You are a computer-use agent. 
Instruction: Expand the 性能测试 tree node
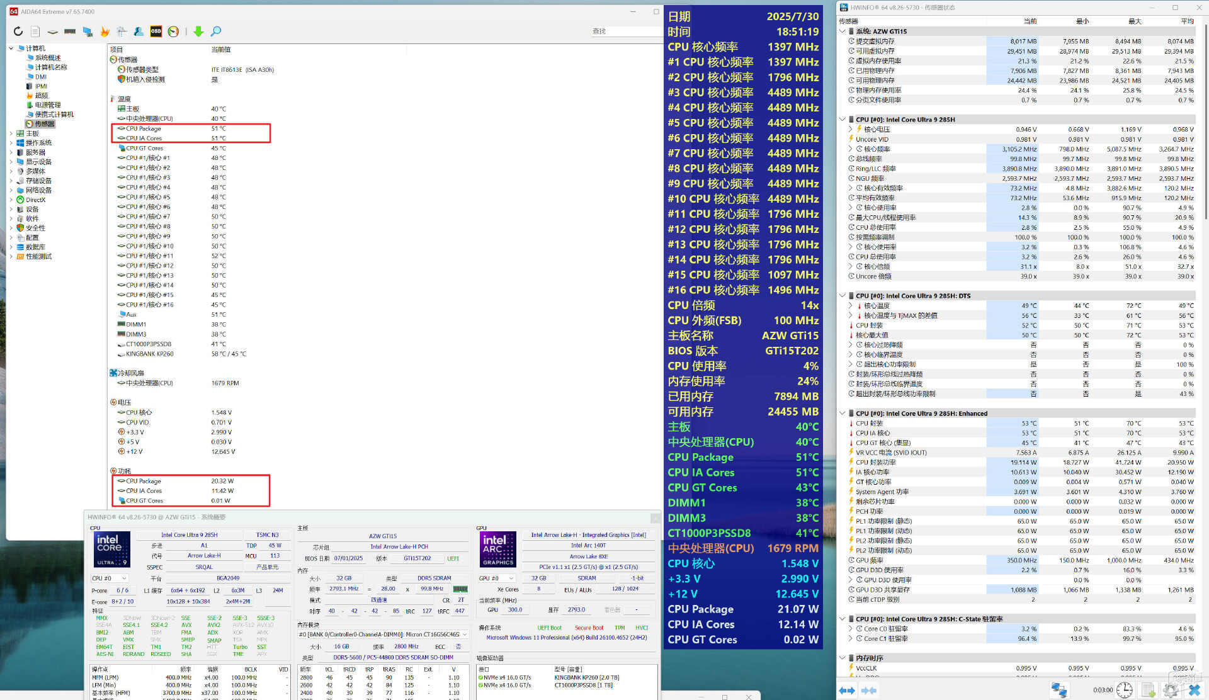pyautogui.click(x=11, y=257)
